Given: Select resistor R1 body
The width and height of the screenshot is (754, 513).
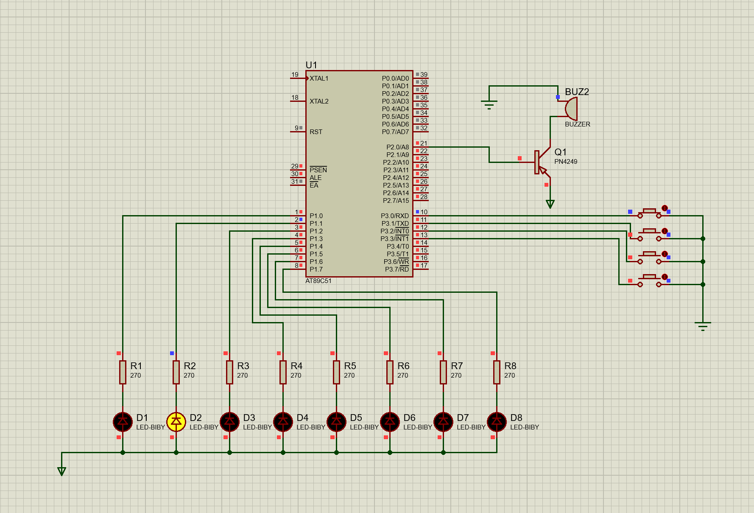Looking at the screenshot, I should (x=123, y=372).
